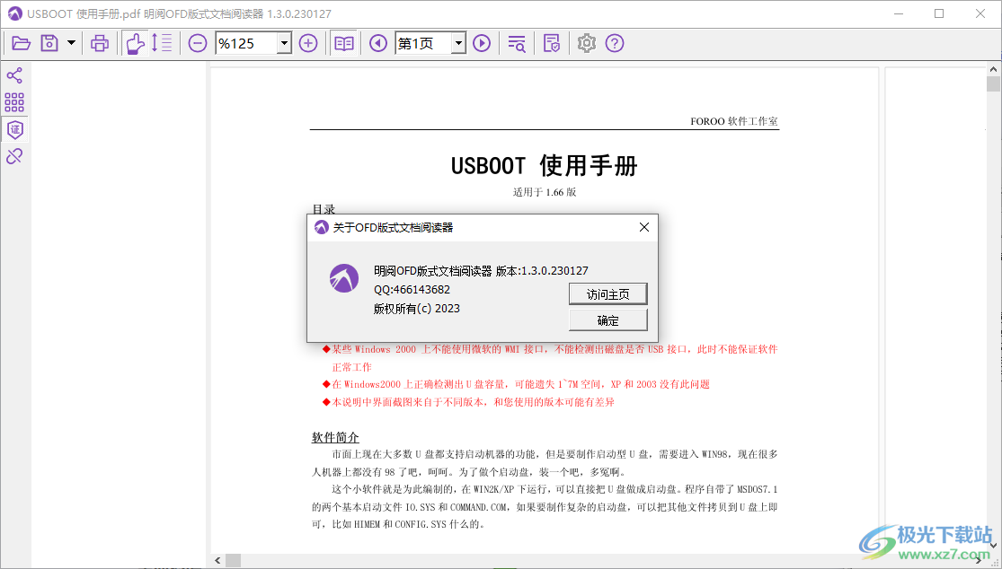Click the FOROO 软件工作室 header text

coord(734,121)
